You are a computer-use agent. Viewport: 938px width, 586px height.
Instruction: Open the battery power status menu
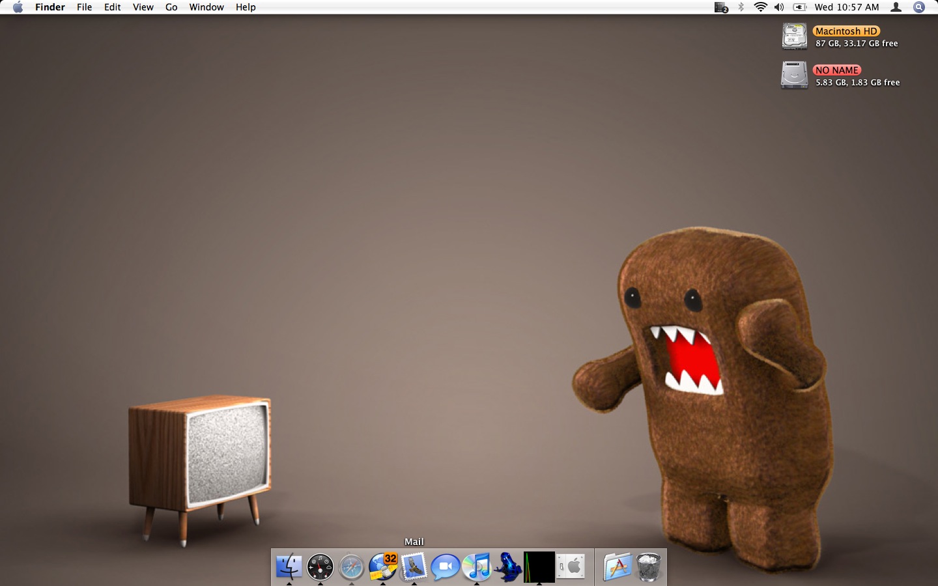coord(799,7)
